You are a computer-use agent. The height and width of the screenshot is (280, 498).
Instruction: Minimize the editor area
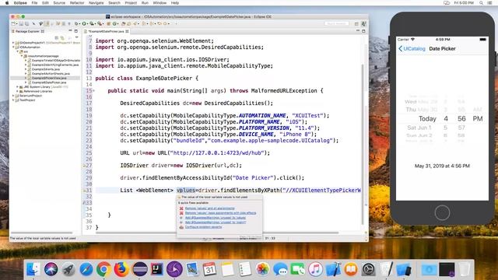pos(358,31)
